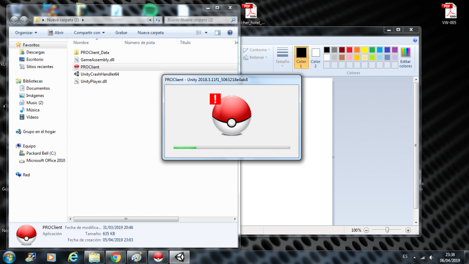Click the Nueva carpeta button
The image size is (469, 264).
[151, 33]
